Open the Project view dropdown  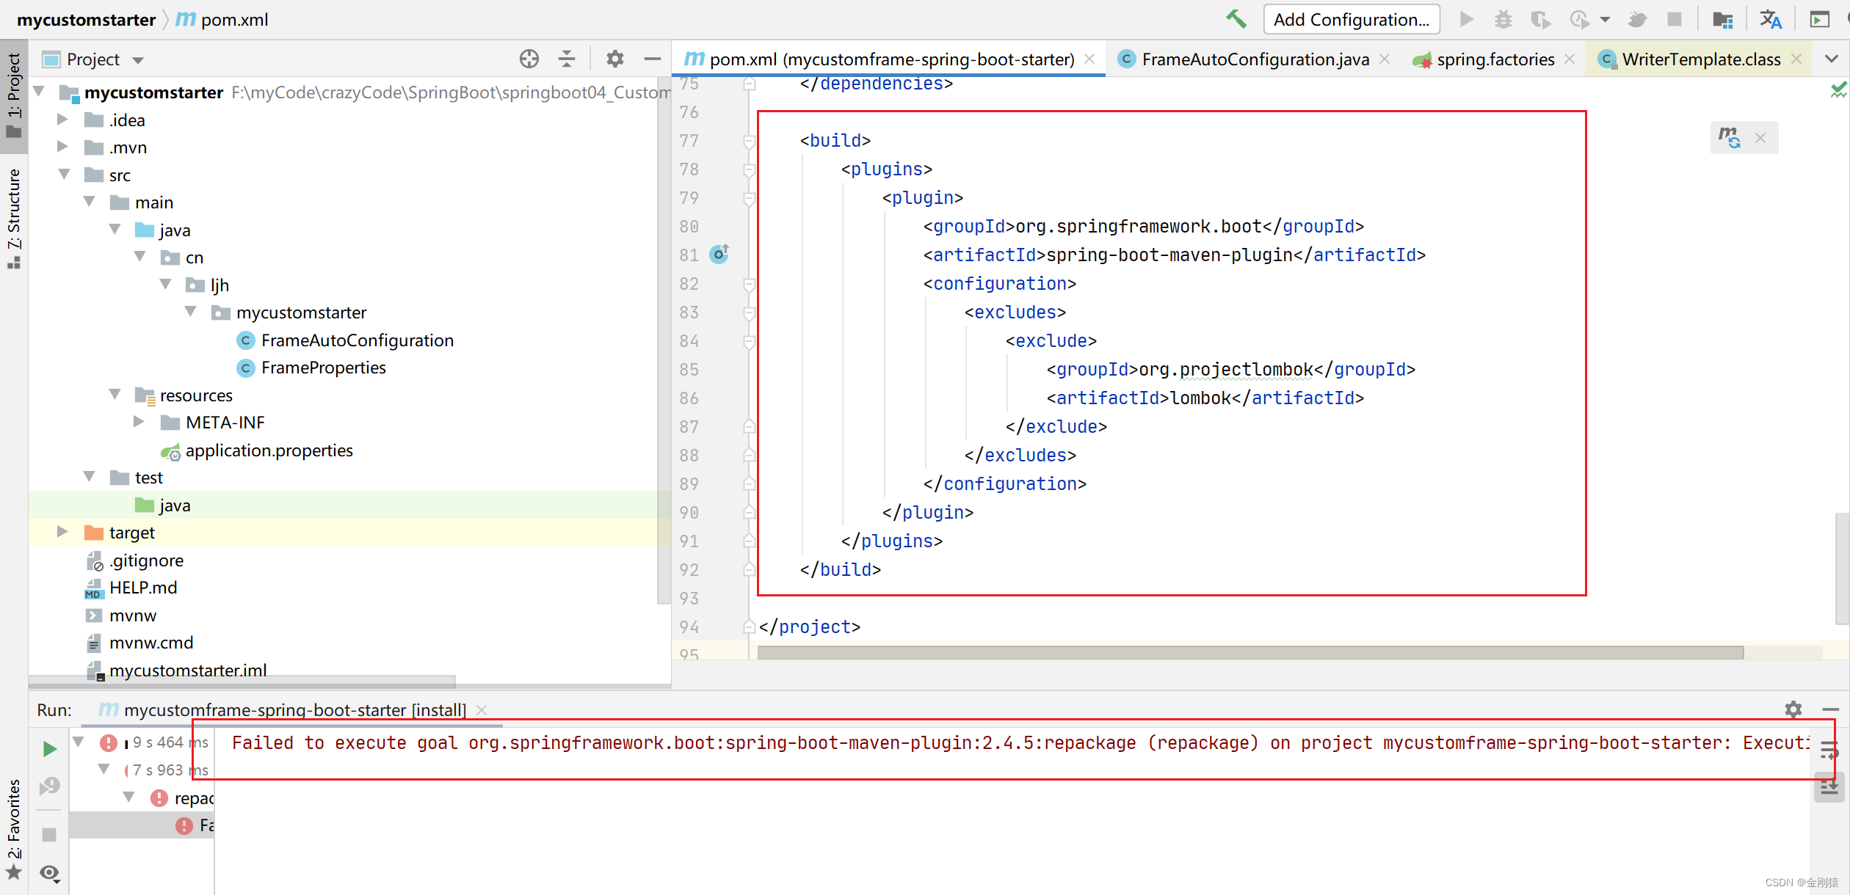coord(138,60)
